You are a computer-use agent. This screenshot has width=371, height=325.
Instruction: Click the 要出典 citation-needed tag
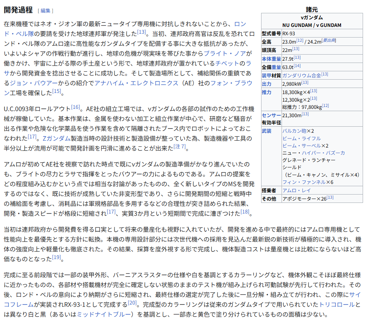pyautogui.click(x=329, y=41)
